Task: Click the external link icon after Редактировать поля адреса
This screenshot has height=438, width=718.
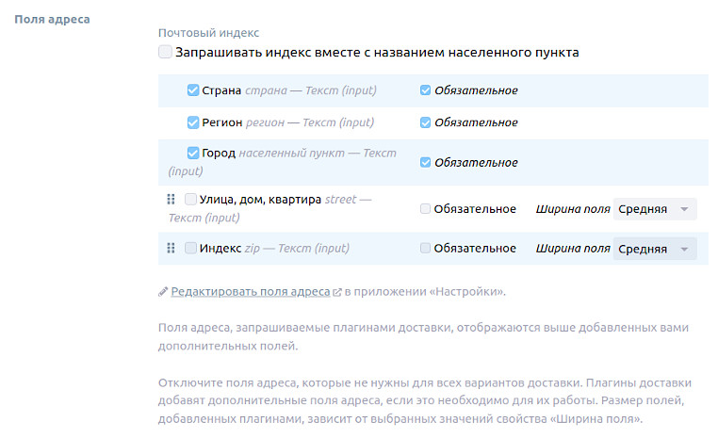Action: [337, 293]
